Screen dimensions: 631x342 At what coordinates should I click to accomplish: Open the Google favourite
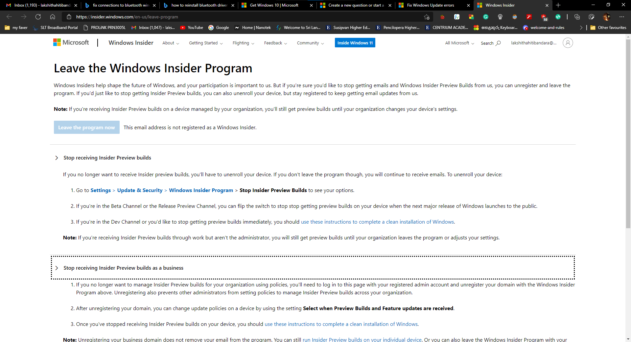[x=219, y=28]
